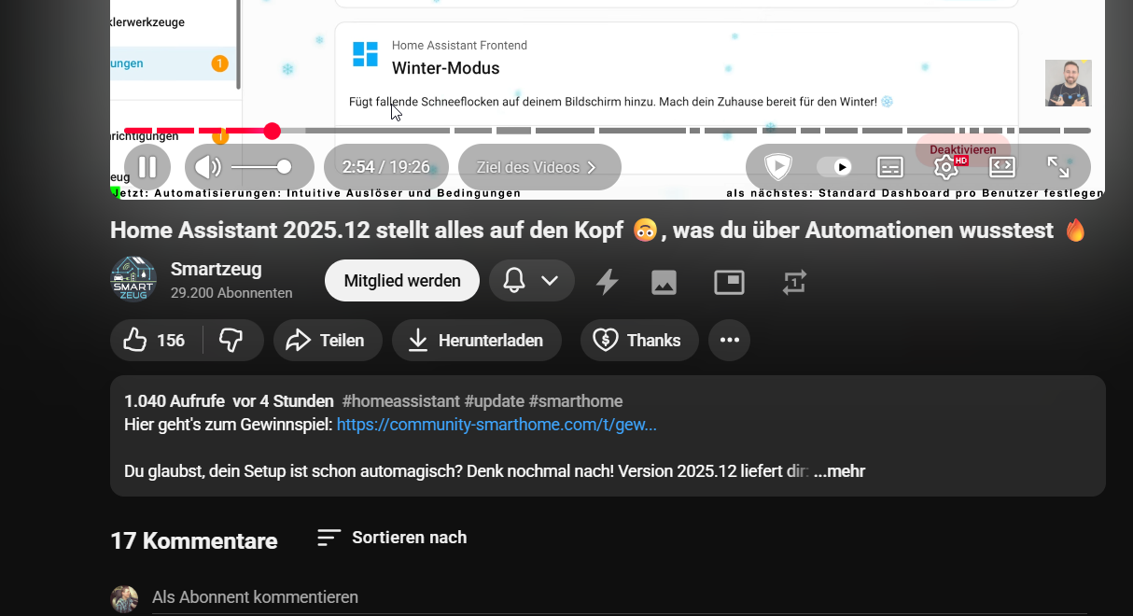This screenshot has width=1133, height=616.
Task: Adjust the volume slider knob
Action: click(x=284, y=167)
